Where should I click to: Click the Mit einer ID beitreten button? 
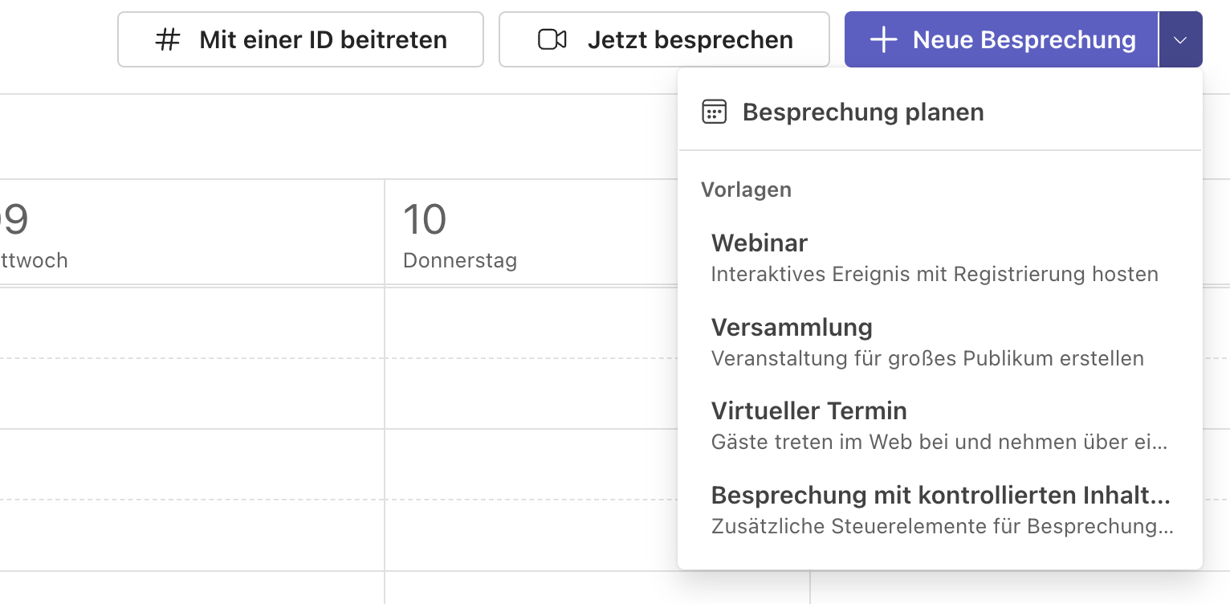tap(300, 39)
